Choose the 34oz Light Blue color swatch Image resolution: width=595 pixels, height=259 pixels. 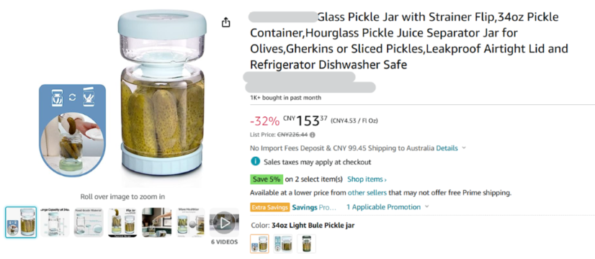[259, 243]
